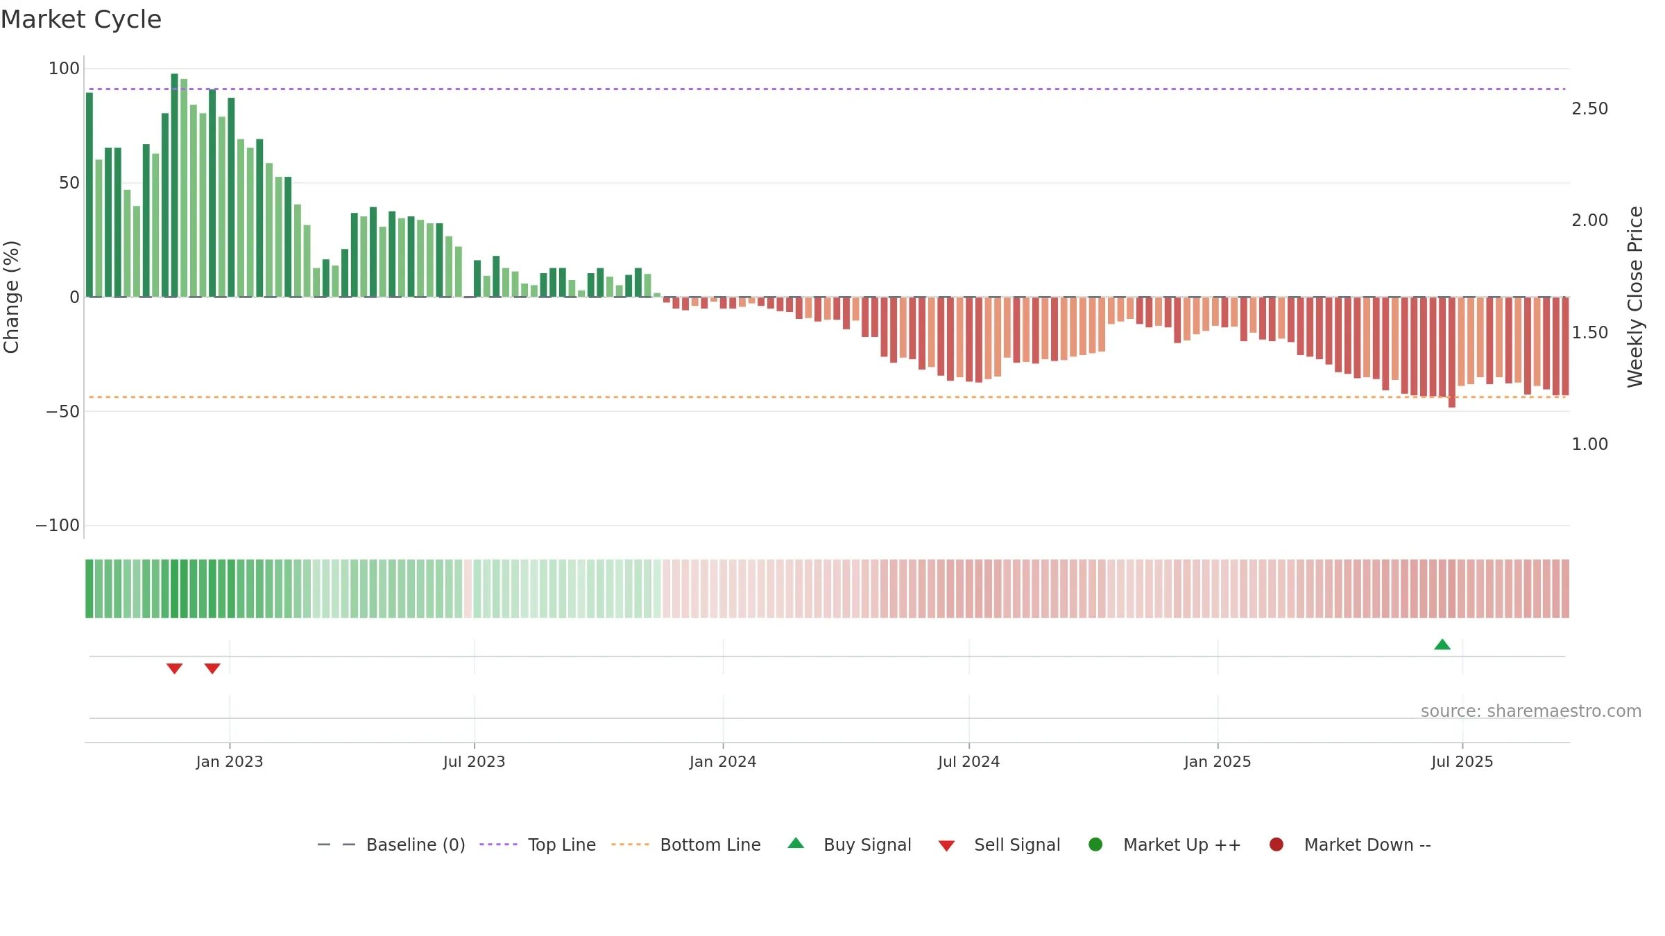Toggle the Bottom Line legend entry
This screenshot has height=936, width=1665.
click(686, 844)
